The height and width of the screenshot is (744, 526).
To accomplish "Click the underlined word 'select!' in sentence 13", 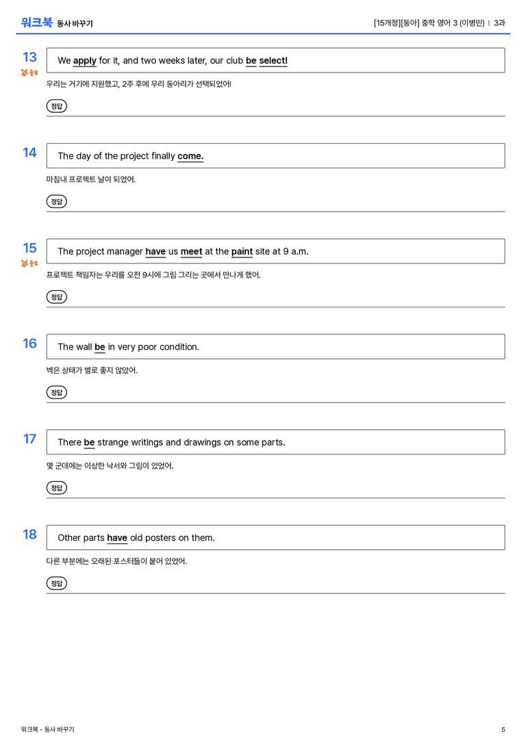I will [x=273, y=61].
